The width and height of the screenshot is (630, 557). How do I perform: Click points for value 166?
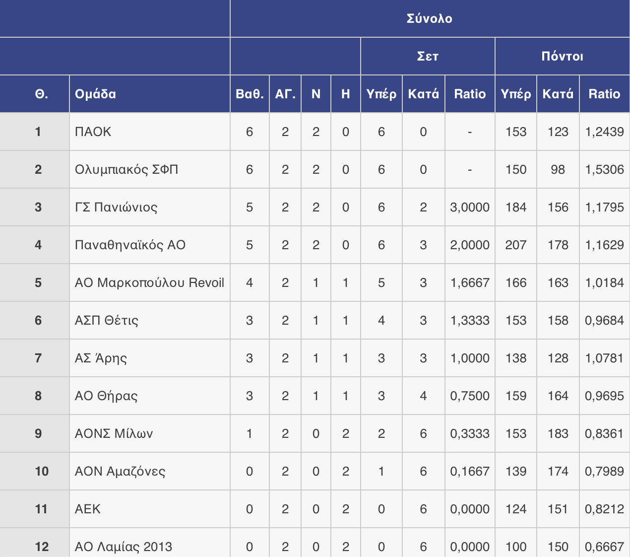[x=516, y=282]
